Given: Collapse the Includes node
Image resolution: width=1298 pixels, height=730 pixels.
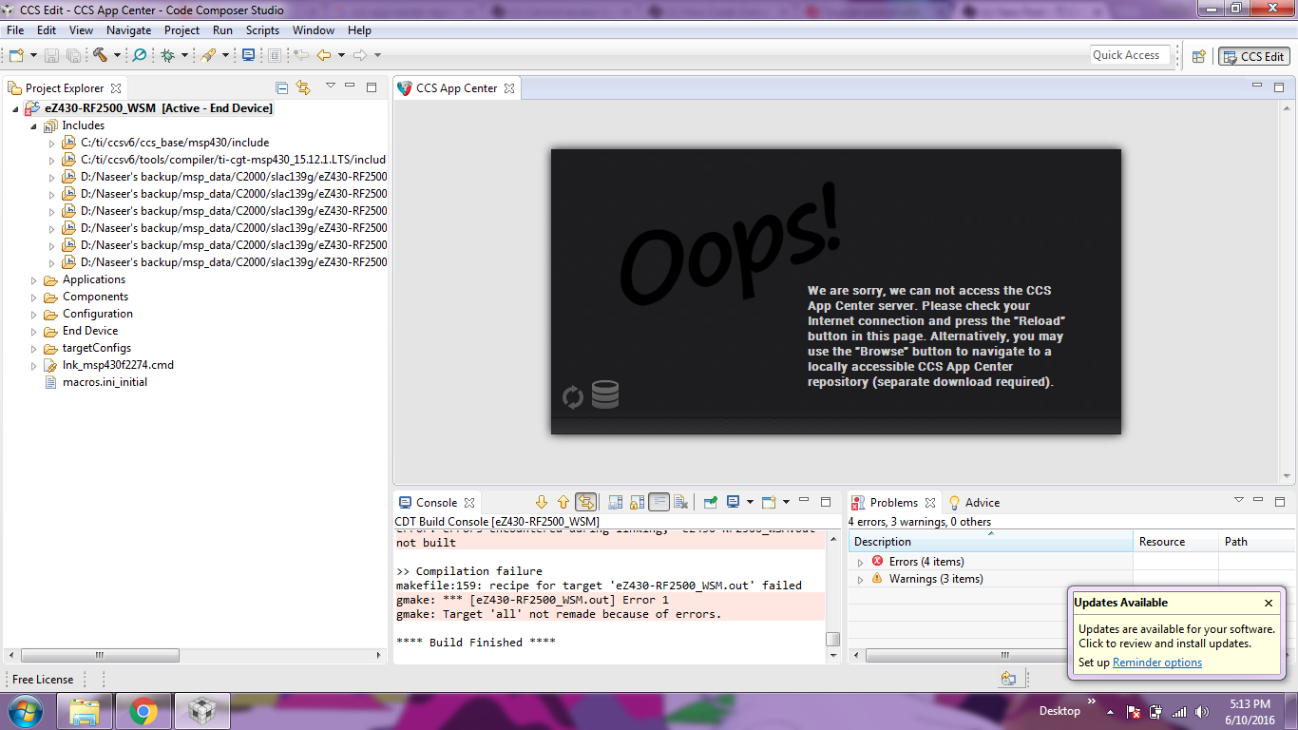Looking at the screenshot, I should tap(34, 126).
